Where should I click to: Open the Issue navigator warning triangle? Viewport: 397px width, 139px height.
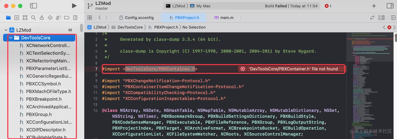pyautogui.click(x=42, y=18)
